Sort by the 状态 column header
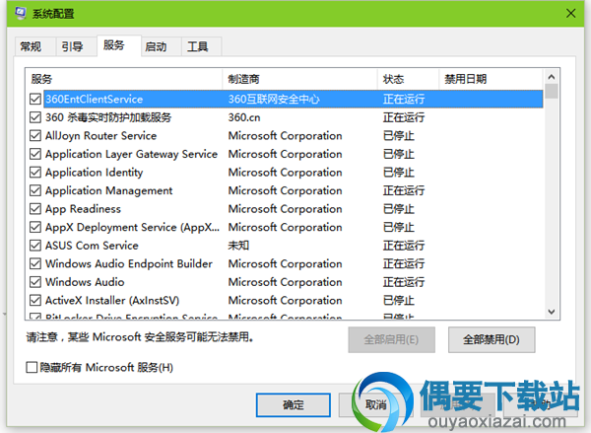 point(409,79)
